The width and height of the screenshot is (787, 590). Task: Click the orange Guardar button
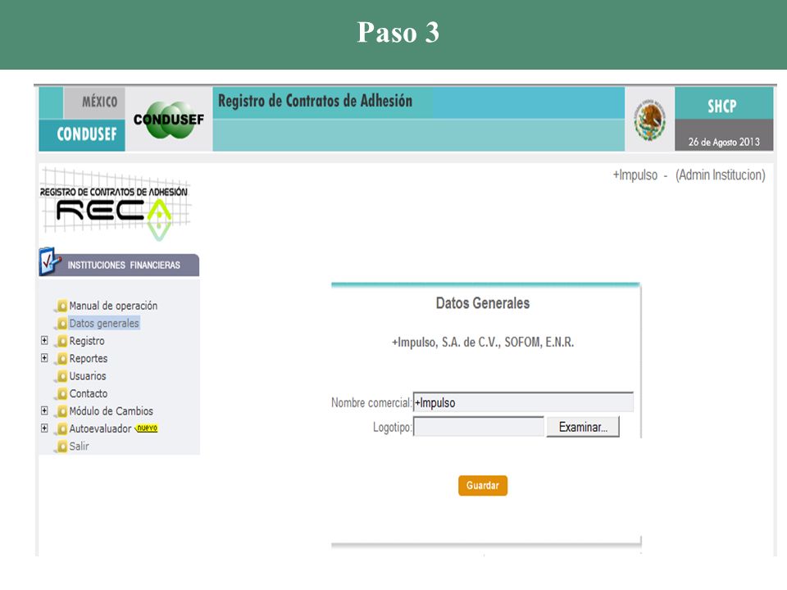[483, 485]
